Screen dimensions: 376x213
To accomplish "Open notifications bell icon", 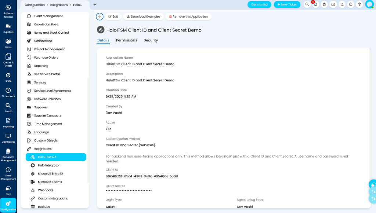I will (315, 4).
